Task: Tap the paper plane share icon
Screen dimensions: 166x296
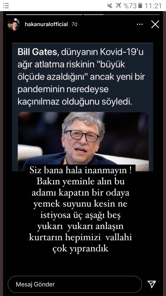Action: point(152,284)
